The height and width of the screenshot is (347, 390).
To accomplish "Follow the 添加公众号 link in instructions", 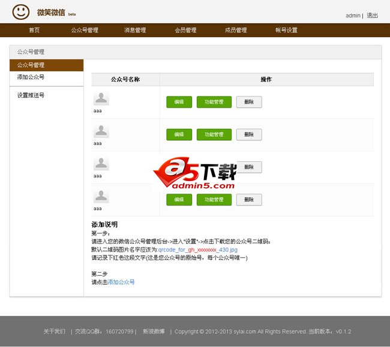I will [121, 282].
